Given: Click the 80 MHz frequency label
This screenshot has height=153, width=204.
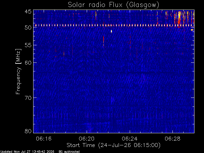Looking at the screenshot, I should click(28, 131).
